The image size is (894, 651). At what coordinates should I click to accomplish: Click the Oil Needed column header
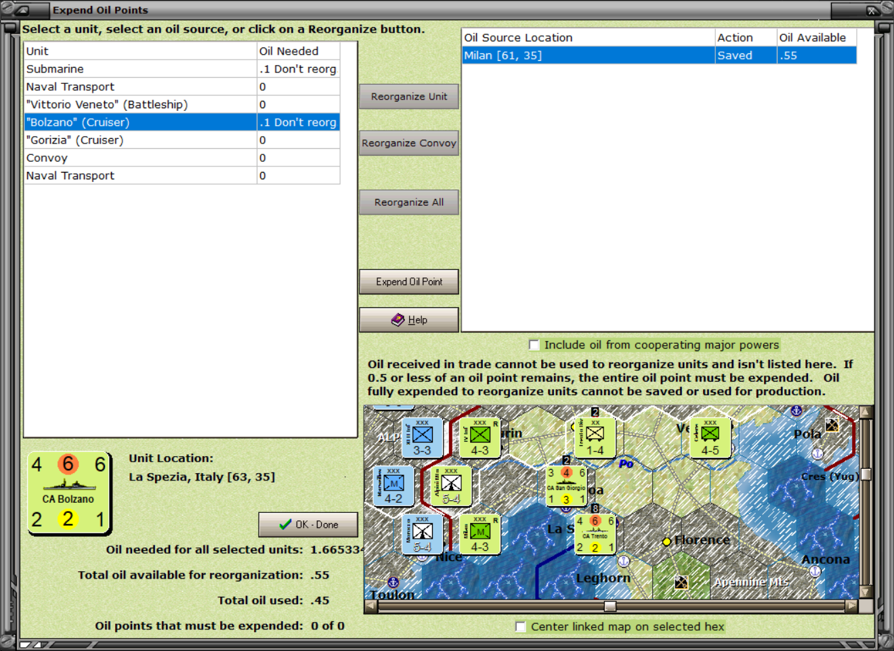[298, 51]
